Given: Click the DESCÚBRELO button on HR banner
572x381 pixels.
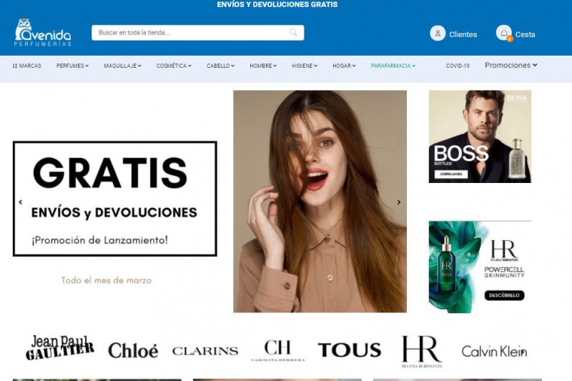Looking at the screenshot, I should click(504, 295).
